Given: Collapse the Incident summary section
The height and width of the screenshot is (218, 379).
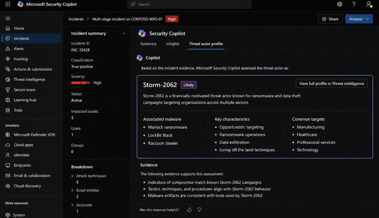Looking at the screenshot, I should 124,33.
